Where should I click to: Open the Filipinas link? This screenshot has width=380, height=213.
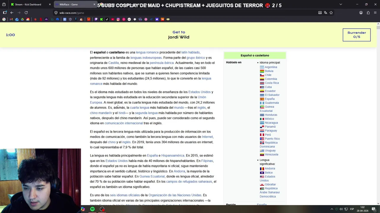[207, 161]
